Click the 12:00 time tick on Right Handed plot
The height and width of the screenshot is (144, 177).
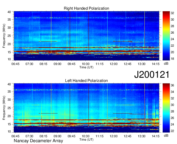[x=113, y=64]
